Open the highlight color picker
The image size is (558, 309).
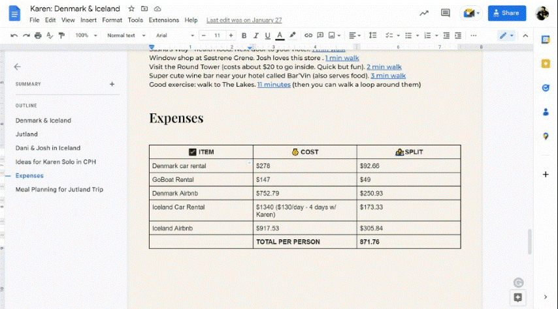[x=292, y=35]
